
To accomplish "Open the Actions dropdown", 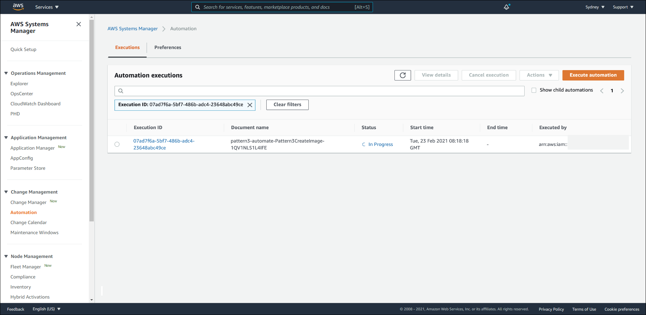I will click(539, 75).
